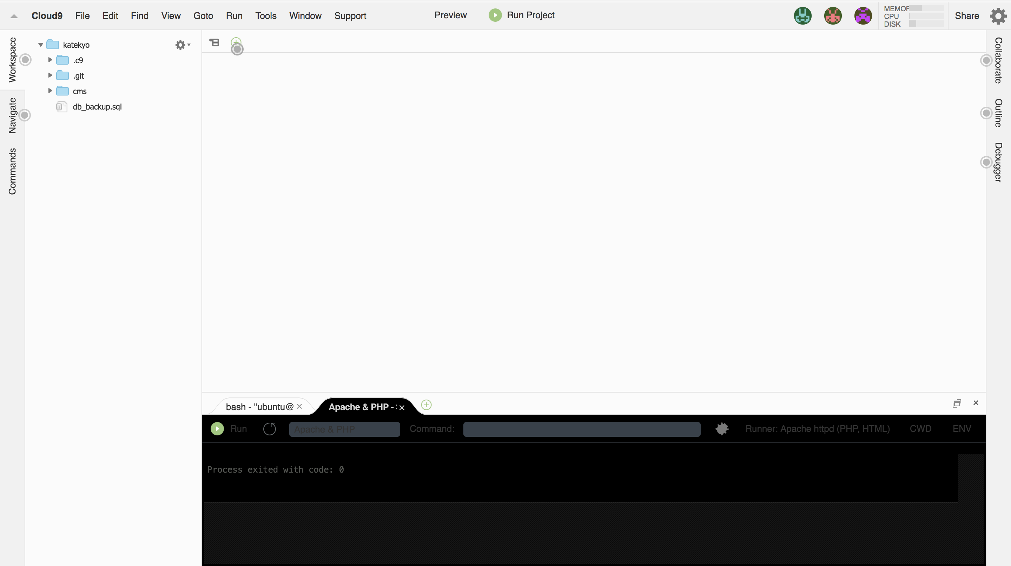Open the ENV selector

962,429
